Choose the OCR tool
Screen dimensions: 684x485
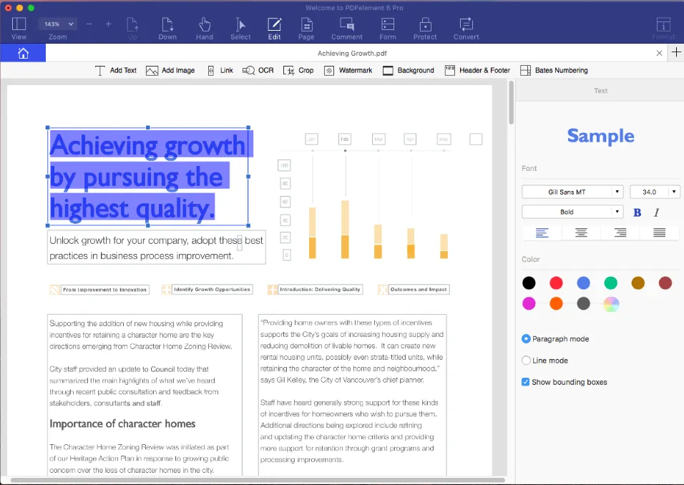pyautogui.click(x=258, y=70)
